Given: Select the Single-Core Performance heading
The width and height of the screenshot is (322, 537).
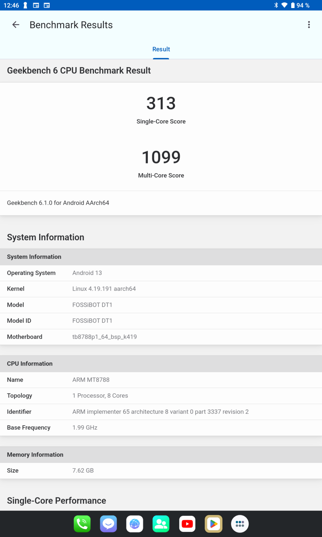Looking at the screenshot, I should pos(56,500).
